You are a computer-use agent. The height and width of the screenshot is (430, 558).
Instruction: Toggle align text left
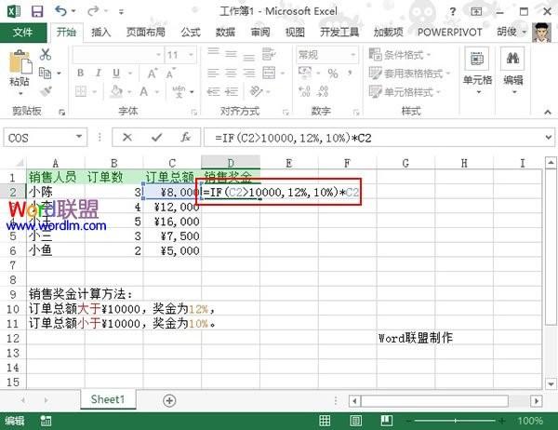click(x=213, y=74)
